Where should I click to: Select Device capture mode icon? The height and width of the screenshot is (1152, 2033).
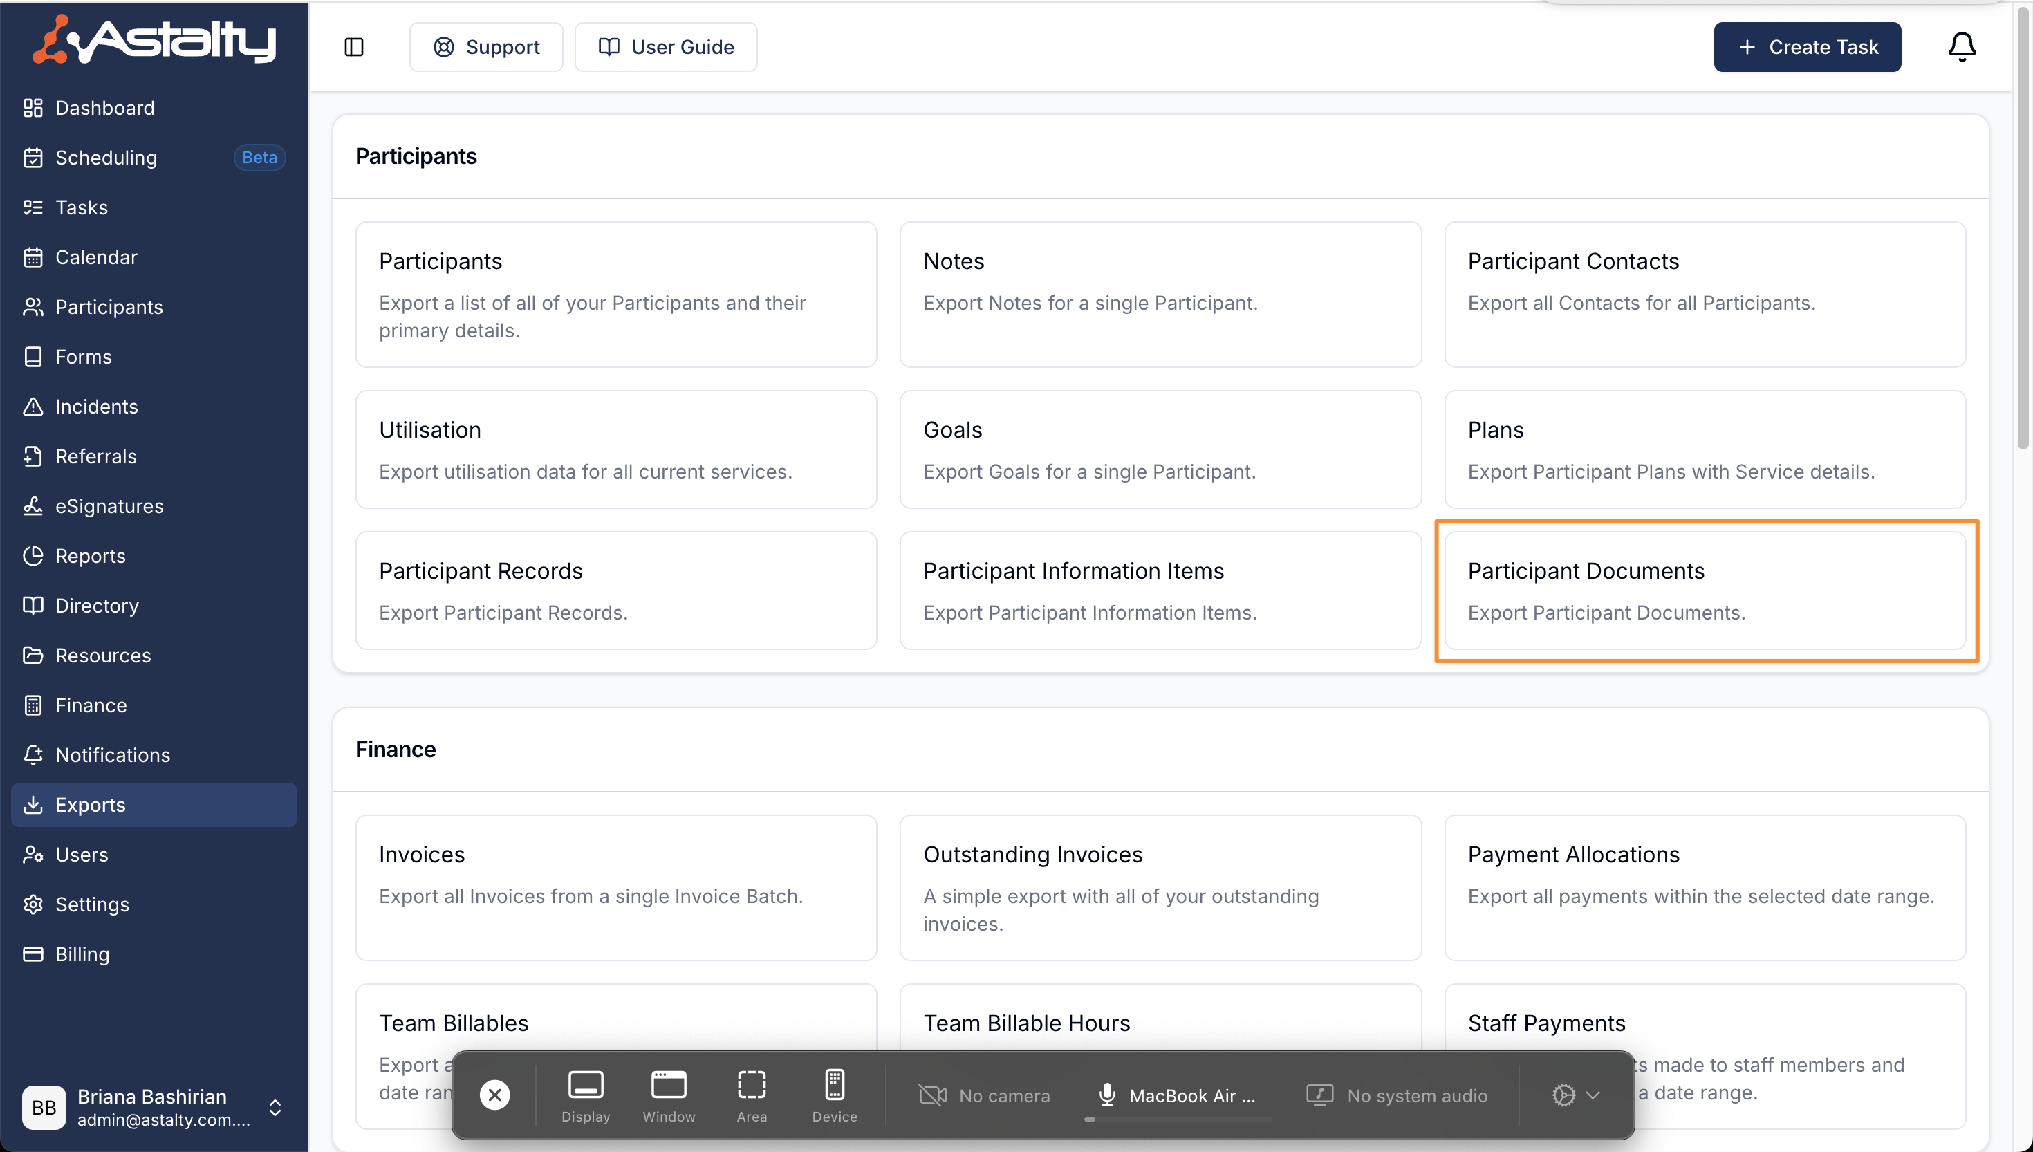(834, 1094)
